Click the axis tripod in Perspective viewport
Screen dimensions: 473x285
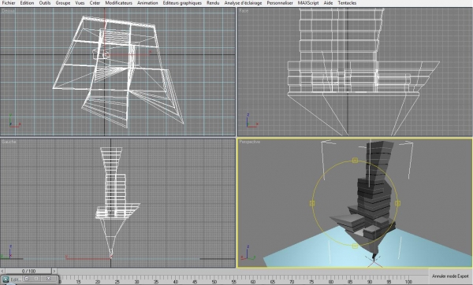248,253
